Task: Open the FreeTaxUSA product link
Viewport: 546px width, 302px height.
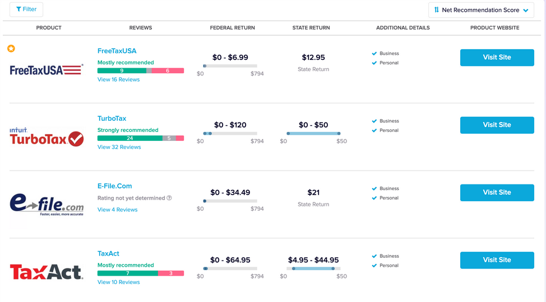Action: [x=117, y=51]
